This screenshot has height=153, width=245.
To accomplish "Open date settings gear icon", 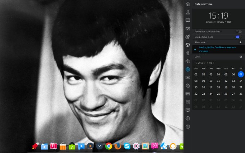I will [x=241, y=57].
